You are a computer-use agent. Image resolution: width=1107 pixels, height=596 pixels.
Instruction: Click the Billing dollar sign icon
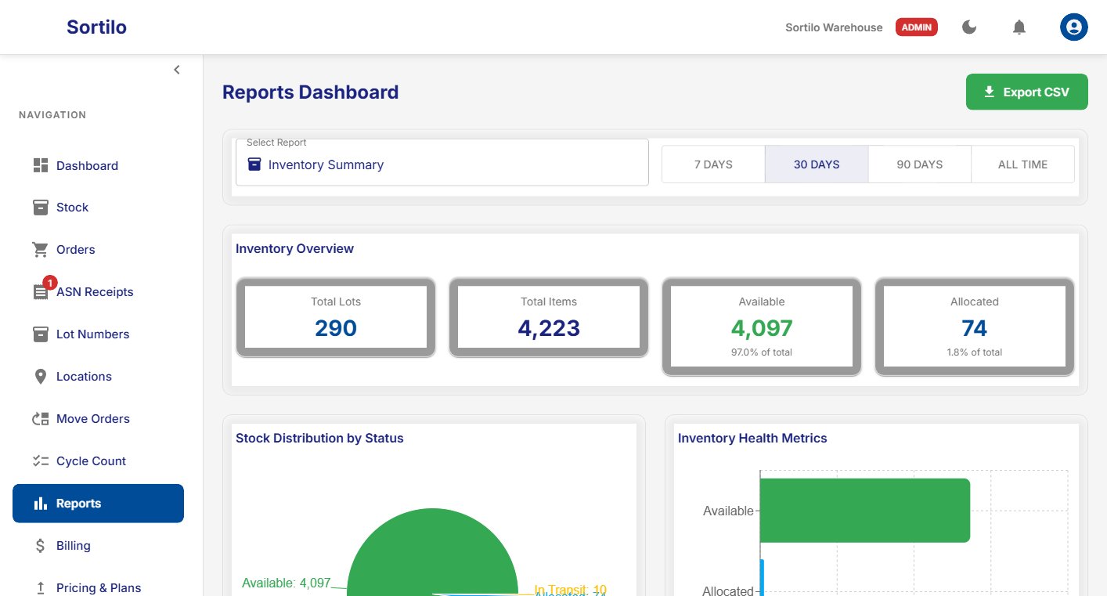pyautogui.click(x=41, y=546)
